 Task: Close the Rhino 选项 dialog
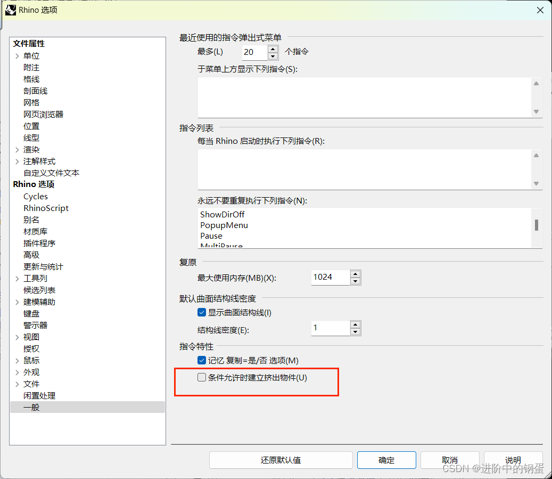coord(540,10)
